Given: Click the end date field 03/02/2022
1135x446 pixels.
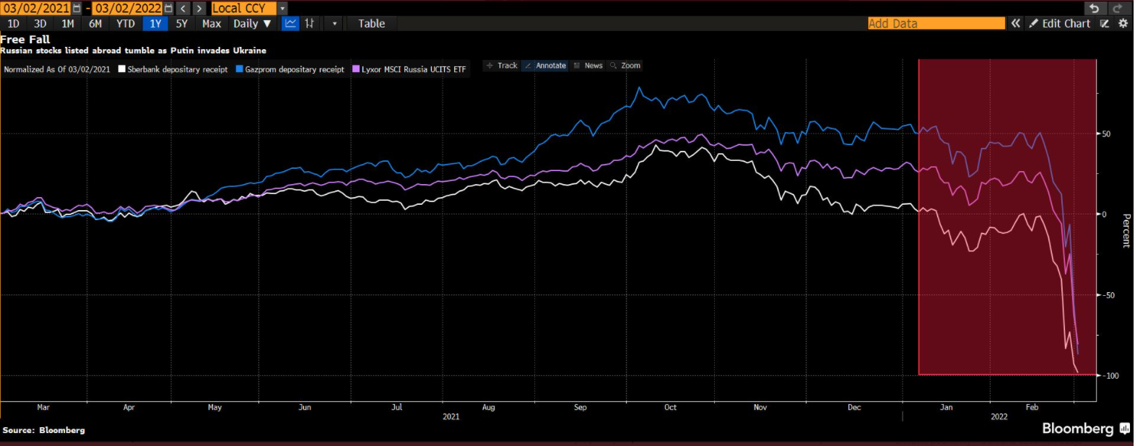Looking at the screenshot, I should (x=128, y=9).
